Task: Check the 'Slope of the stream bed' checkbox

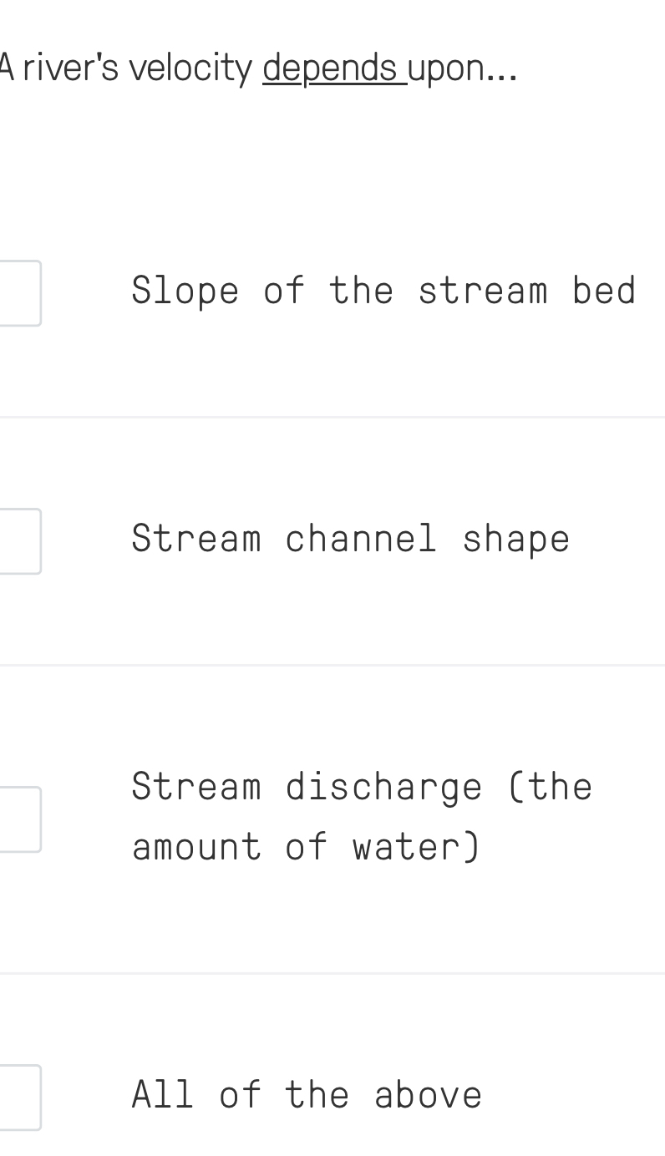Action: tap(18, 292)
